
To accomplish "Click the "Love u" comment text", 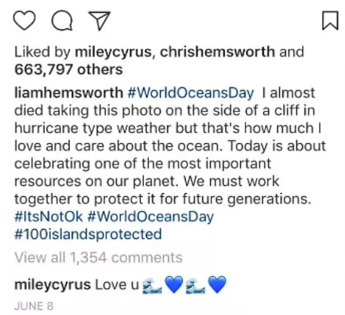I will click(x=112, y=283).
